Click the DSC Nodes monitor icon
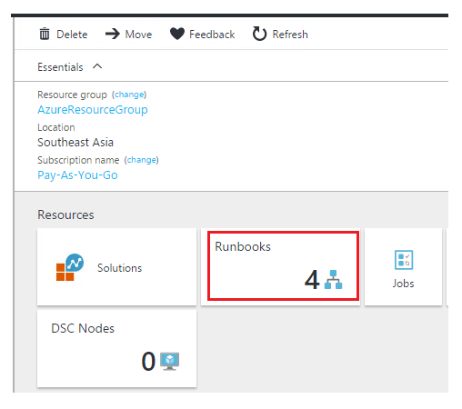Viewport: 462px width, 409px height. pos(170,361)
